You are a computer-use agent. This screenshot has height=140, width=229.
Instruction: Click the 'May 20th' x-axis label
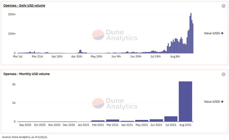pyautogui.click(x=97, y=56)
